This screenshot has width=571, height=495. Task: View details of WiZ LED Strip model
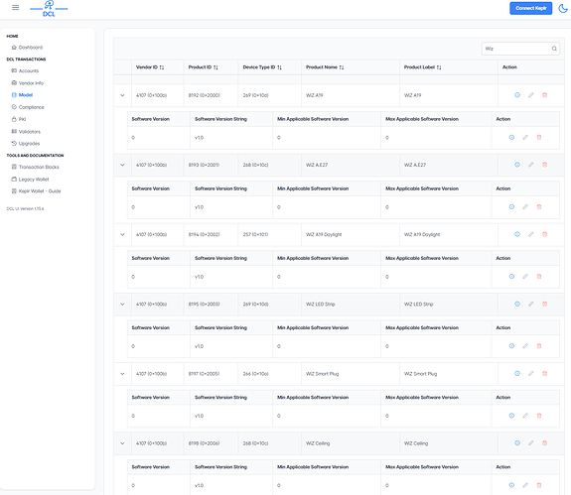tap(517, 304)
